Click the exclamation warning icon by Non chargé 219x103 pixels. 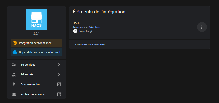coord(75,31)
